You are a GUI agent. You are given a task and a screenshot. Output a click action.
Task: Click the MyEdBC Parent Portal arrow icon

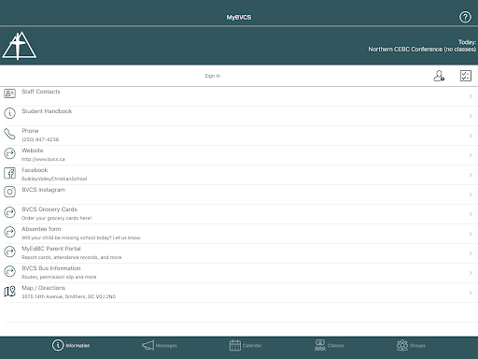9,251
